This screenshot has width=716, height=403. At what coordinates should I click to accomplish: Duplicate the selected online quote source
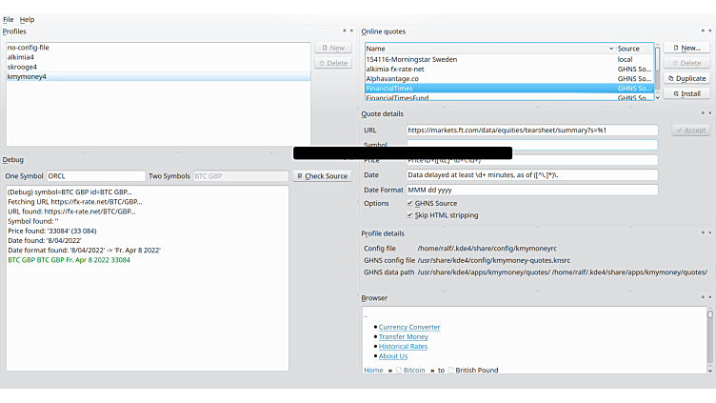(686, 78)
